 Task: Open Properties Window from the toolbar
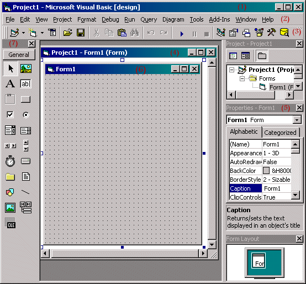click(234, 33)
